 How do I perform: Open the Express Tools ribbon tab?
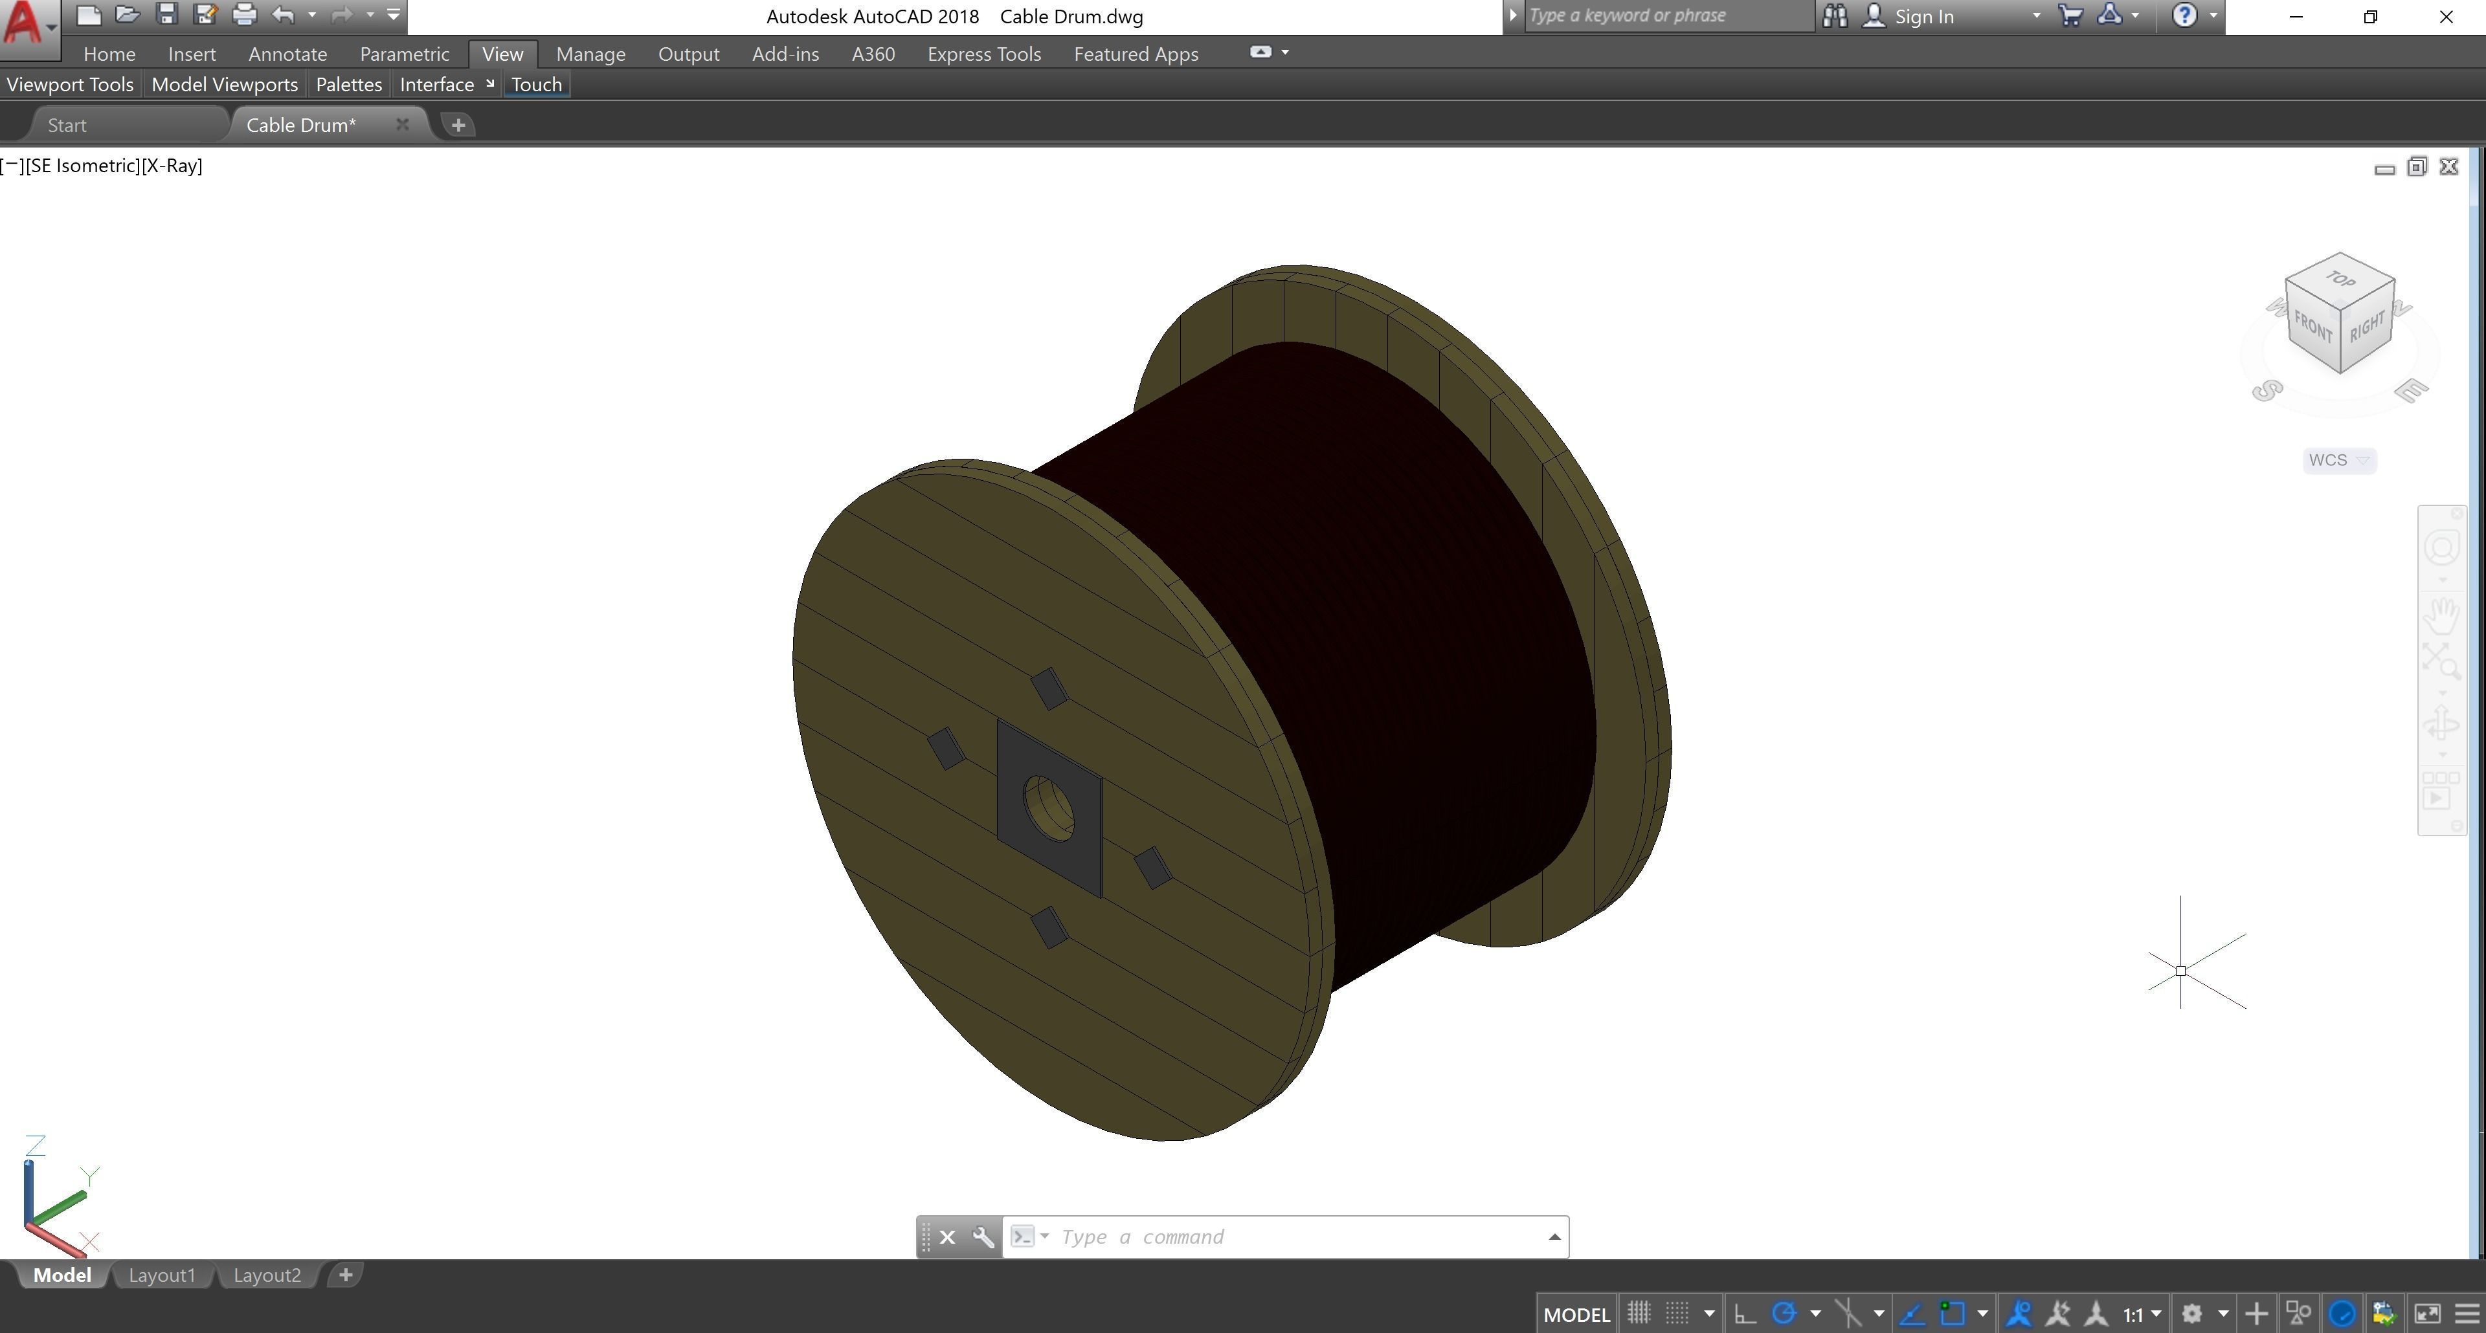click(984, 54)
